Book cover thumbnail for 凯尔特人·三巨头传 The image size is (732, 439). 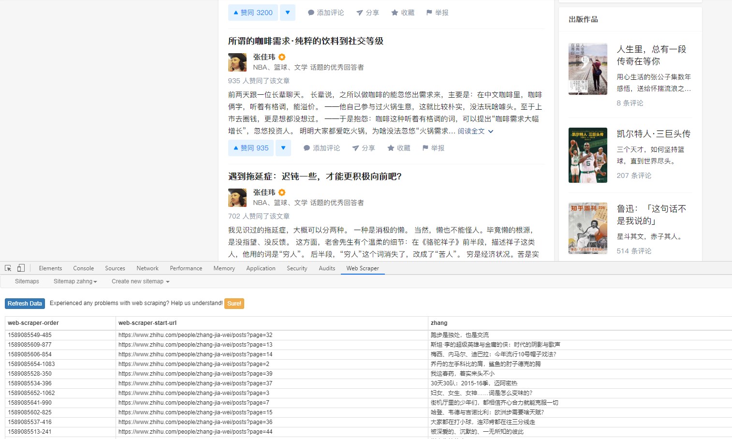click(x=588, y=155)
